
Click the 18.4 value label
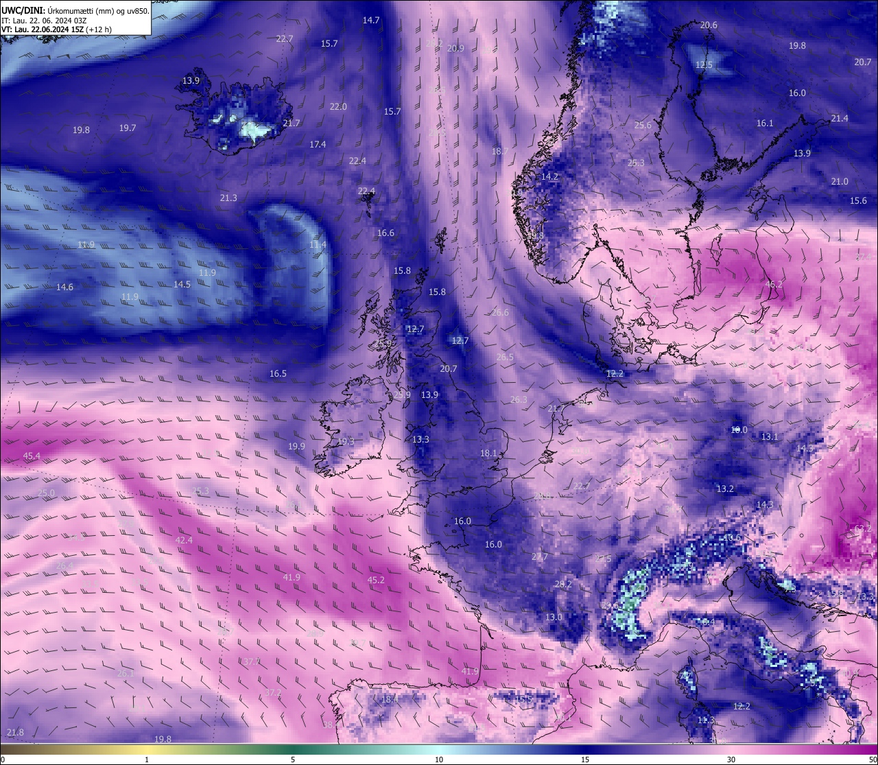[390, 700]
